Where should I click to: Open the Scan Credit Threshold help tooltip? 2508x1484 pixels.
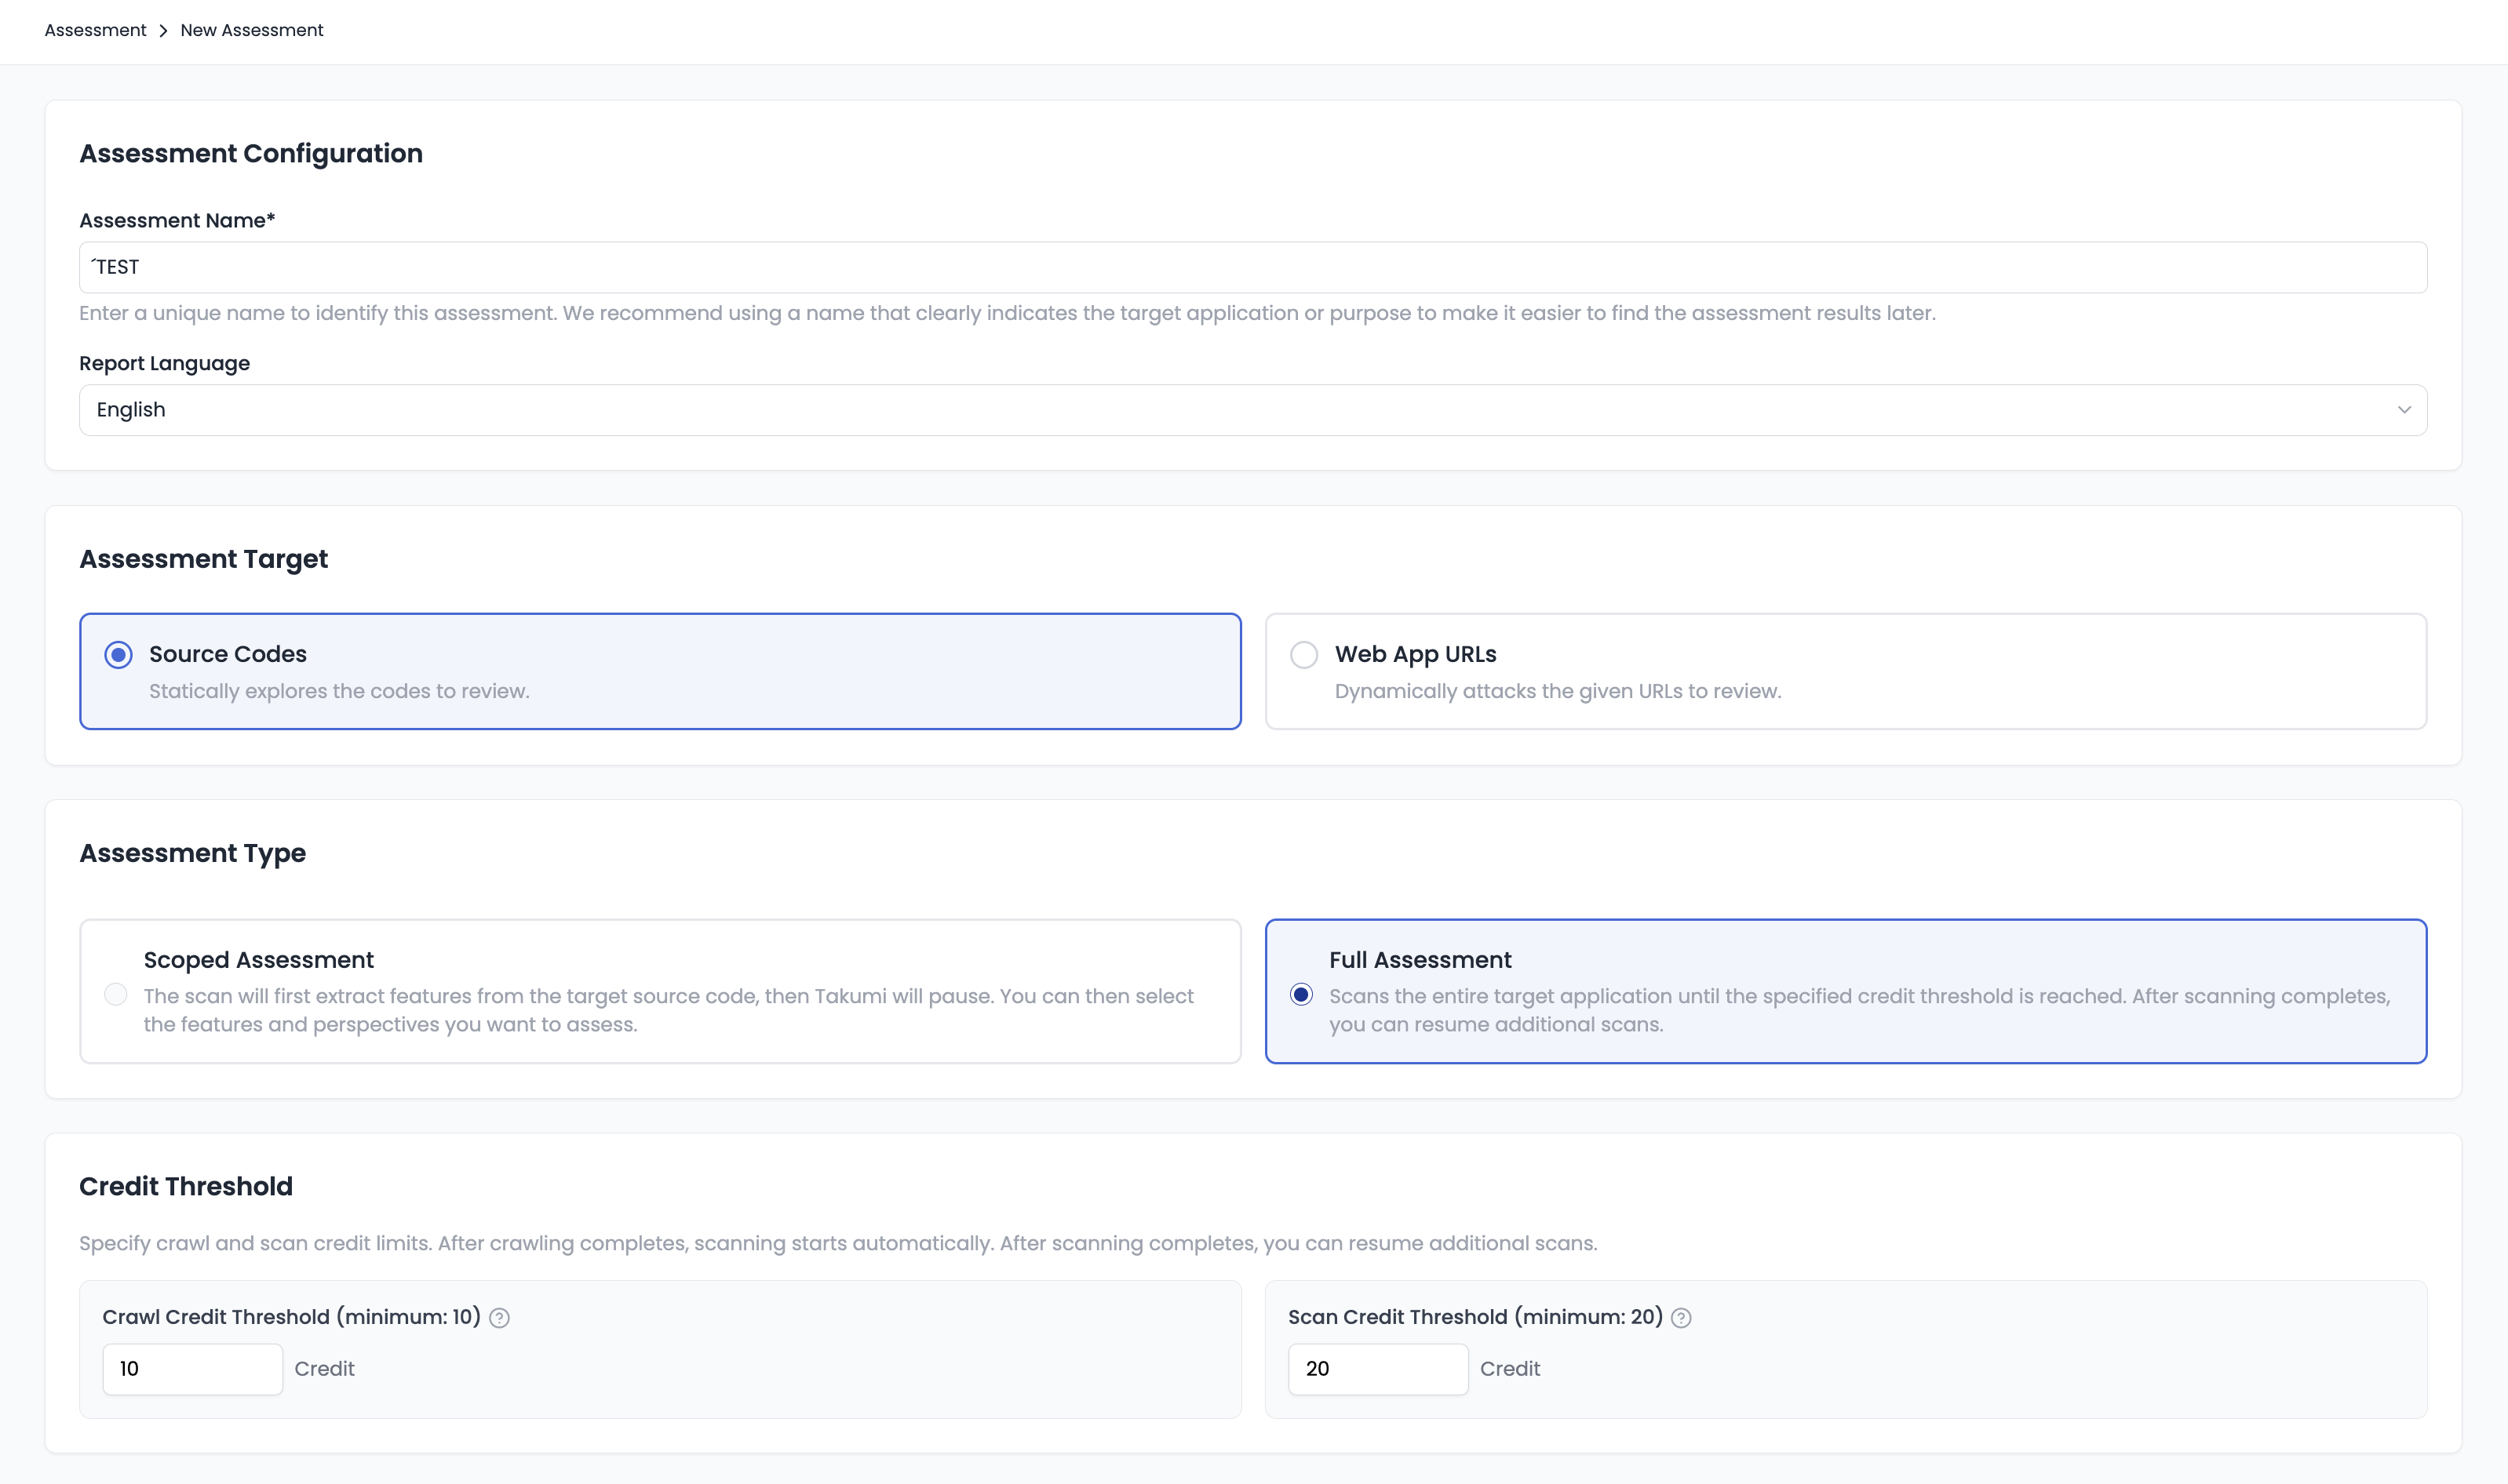coord(1681,1318)
